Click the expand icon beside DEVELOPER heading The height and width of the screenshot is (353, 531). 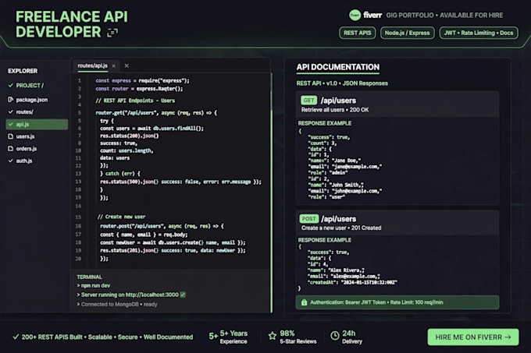[x=112, y=33]
